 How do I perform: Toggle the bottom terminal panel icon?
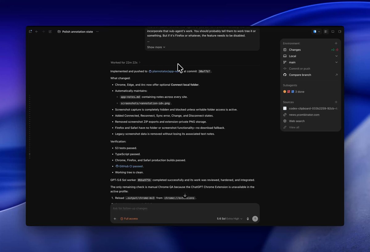pos(333,31)
